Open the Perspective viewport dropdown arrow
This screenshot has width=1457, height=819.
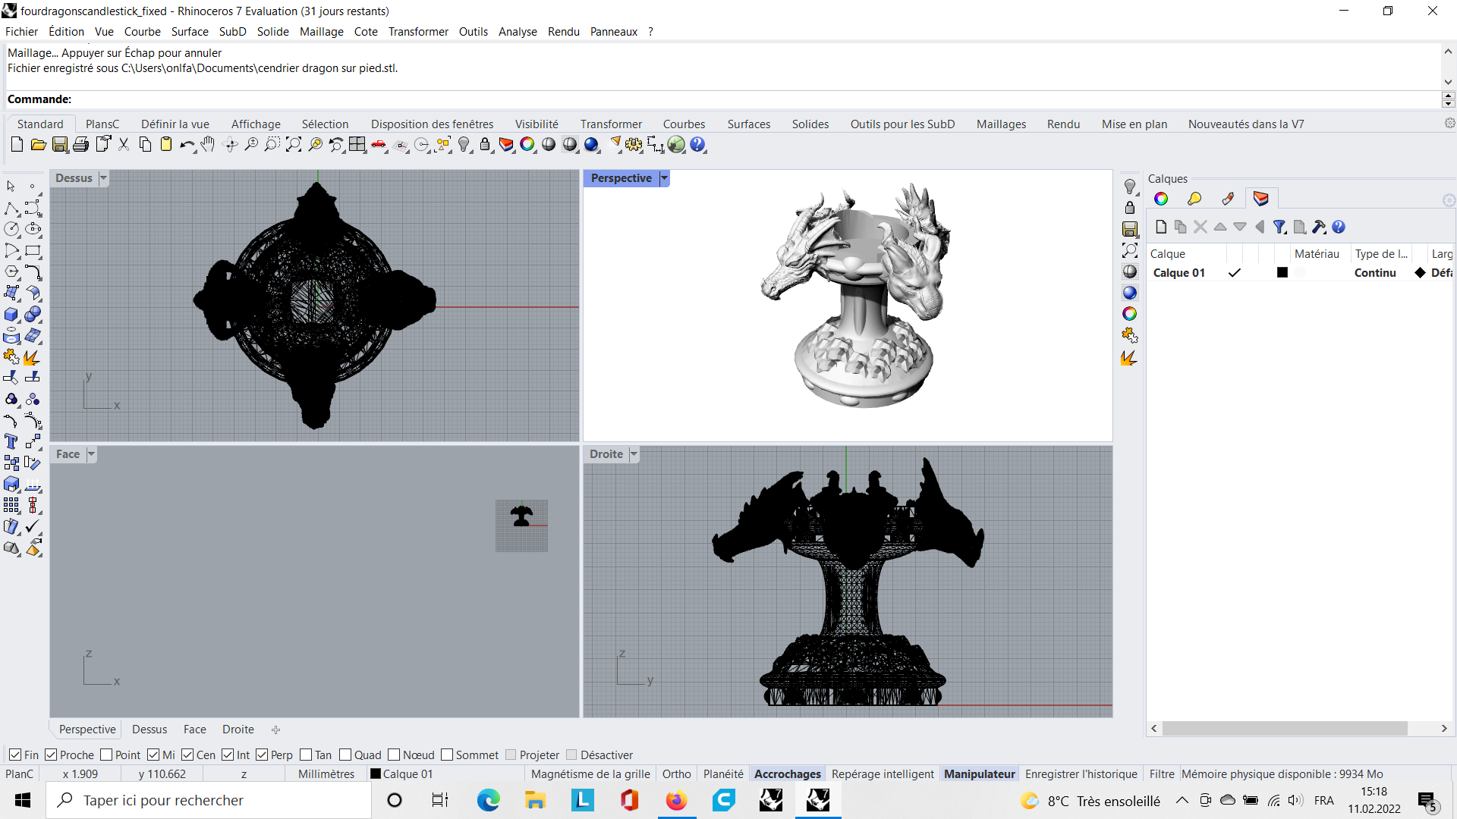[664, 178]
